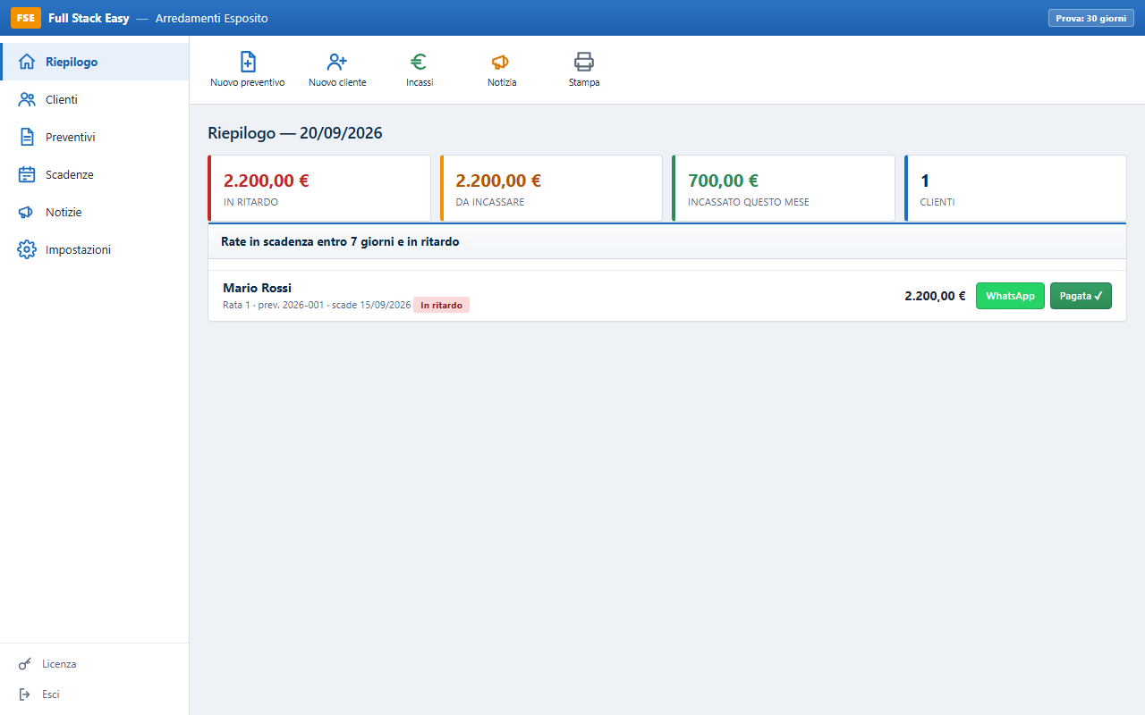
Task: Click the Arredamenti Esposito company name
Action: coord(211,18)
